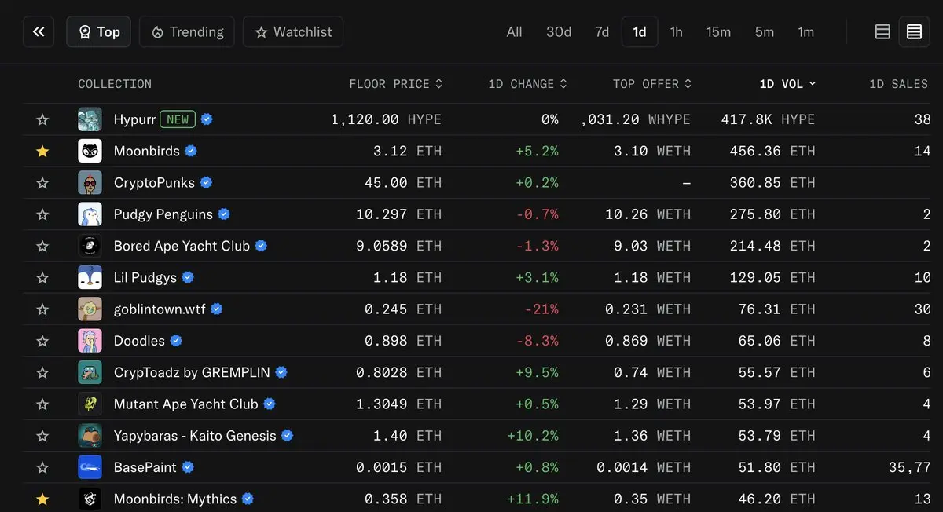Star the Bored Ape Yacht Club row
Screen dimensions: 943x512
tap(42, 246)
